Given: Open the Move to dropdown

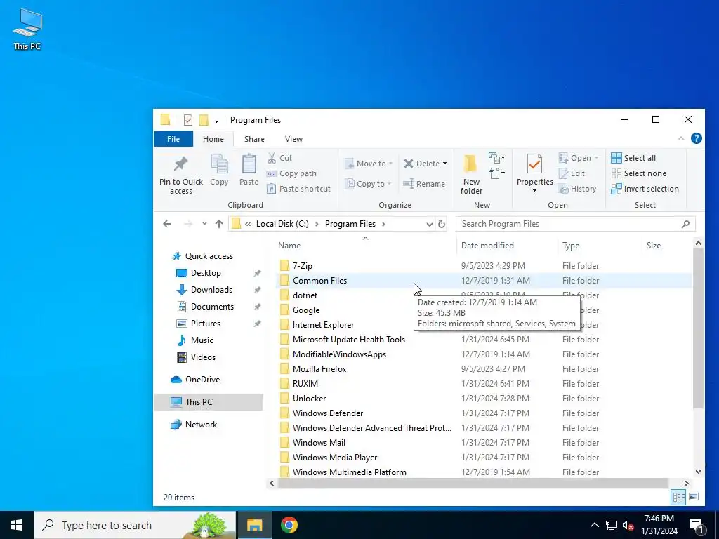Looking at the screenshot, I should 369,163.
